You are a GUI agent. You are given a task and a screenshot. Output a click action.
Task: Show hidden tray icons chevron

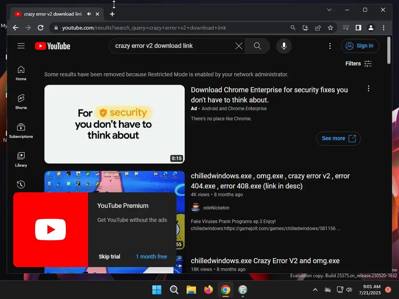pyautogui.click(x=315, y=290)
